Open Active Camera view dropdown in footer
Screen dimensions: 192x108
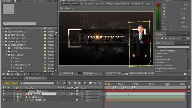point(138,73)
